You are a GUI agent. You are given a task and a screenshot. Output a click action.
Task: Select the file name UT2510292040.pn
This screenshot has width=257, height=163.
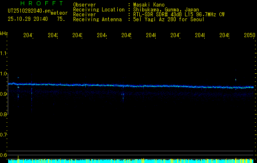click(29, 11)
